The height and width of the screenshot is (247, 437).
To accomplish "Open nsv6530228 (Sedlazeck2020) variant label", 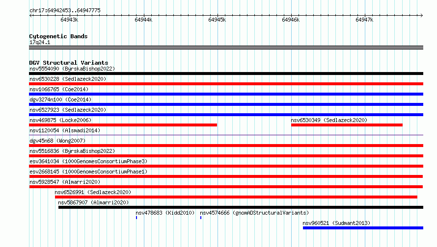I will point(68,79).
